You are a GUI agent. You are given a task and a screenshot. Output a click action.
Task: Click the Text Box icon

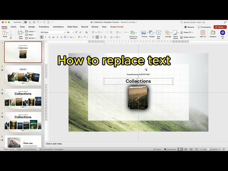[159, 33]
